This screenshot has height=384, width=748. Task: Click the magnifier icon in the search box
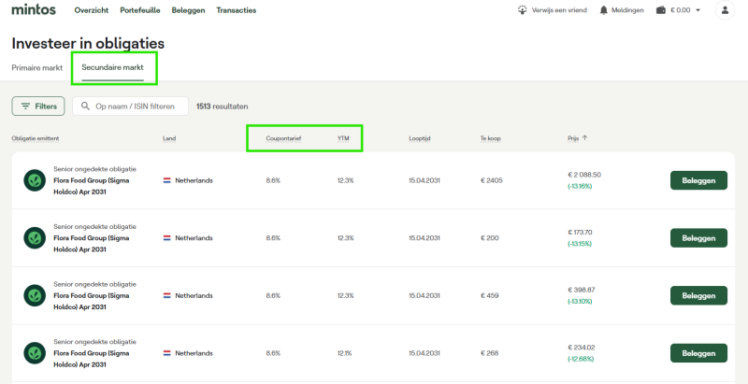[x=85, y=106]
